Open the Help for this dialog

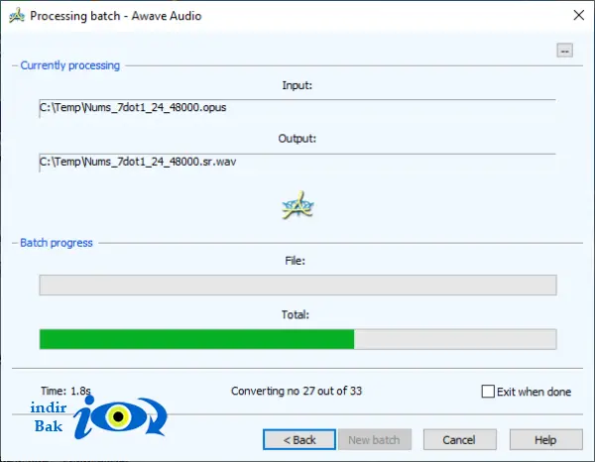[545, 439]
